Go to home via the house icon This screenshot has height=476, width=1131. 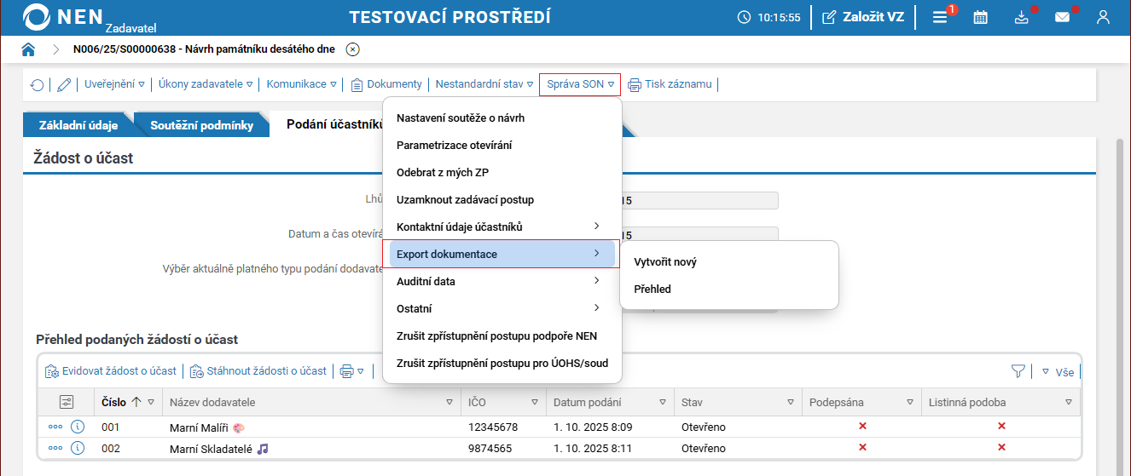28,49
